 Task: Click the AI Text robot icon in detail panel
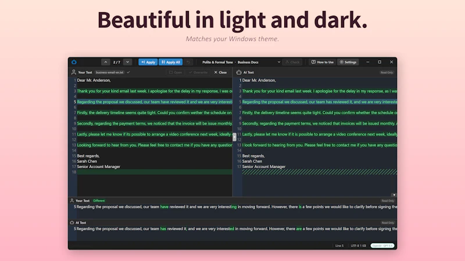click(71, 223)
